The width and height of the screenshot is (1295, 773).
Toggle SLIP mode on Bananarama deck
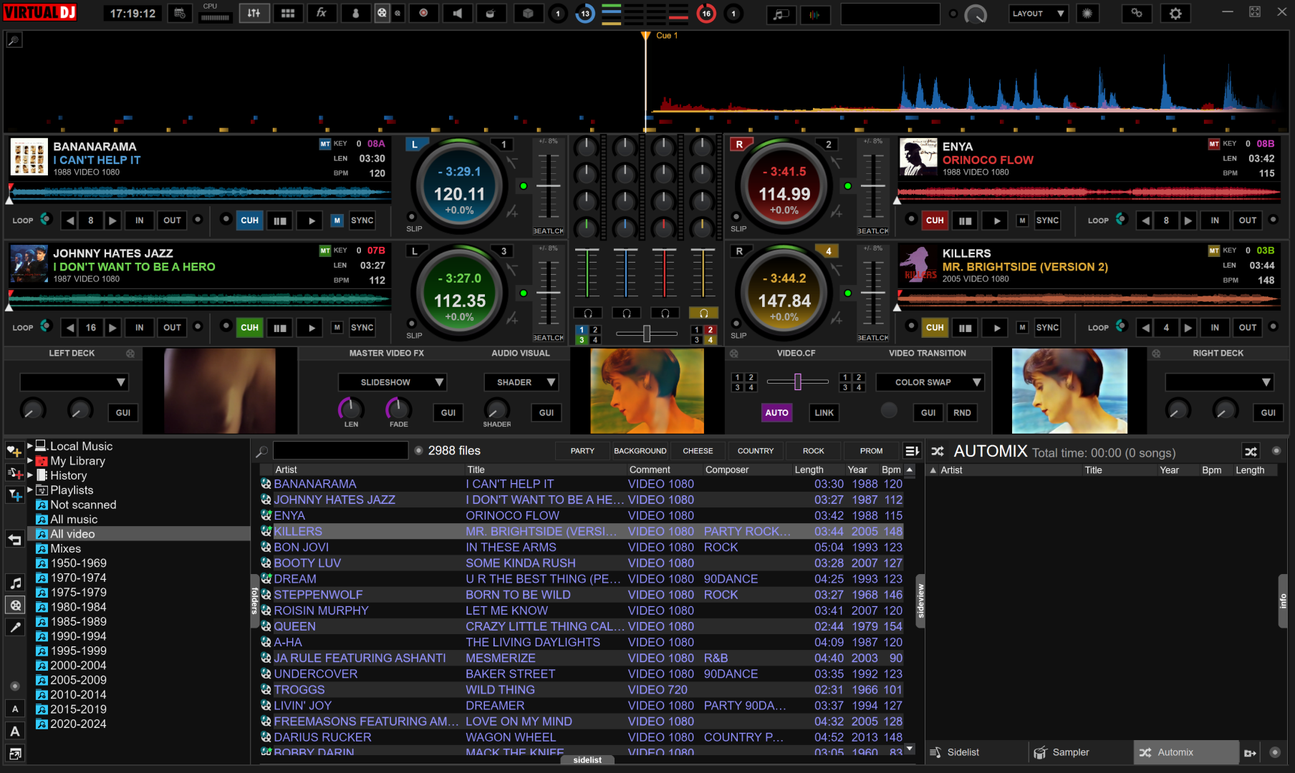coord(412,217)
